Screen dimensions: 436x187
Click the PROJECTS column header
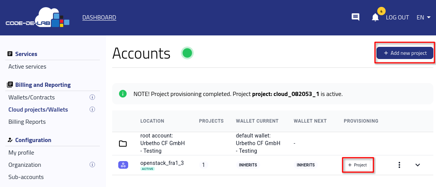click(211, 121)
